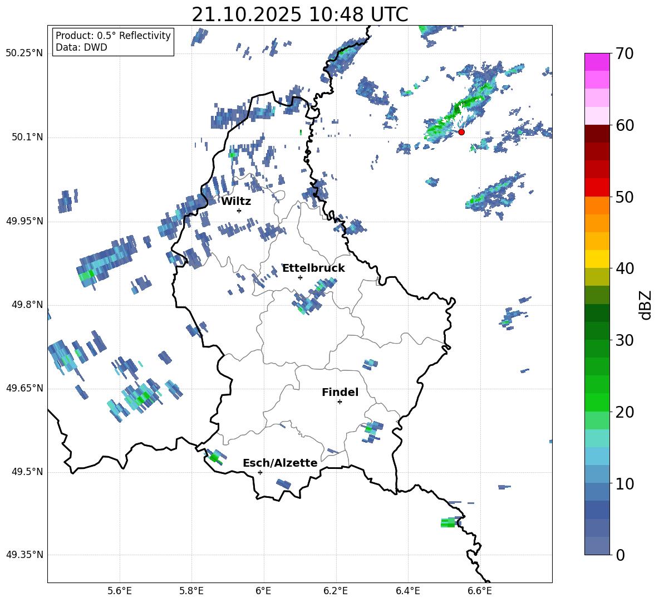
Task: Pick the bright red colorbar swatch above 50
Action: (597, 187)
